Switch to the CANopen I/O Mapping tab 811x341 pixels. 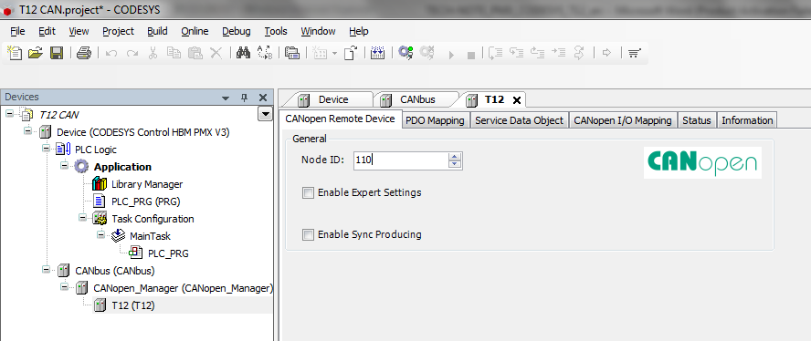[x=623, y=121]
